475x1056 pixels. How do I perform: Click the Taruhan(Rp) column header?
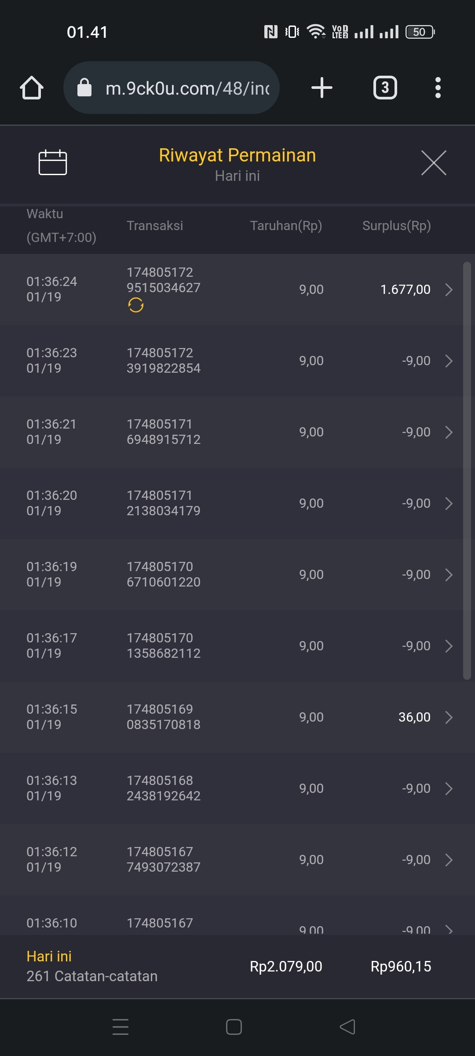[x=286, y=226]
